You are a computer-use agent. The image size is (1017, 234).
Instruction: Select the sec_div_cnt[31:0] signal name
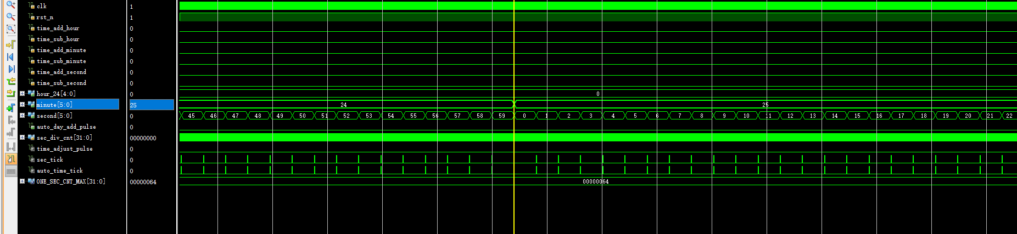point(64,138)
